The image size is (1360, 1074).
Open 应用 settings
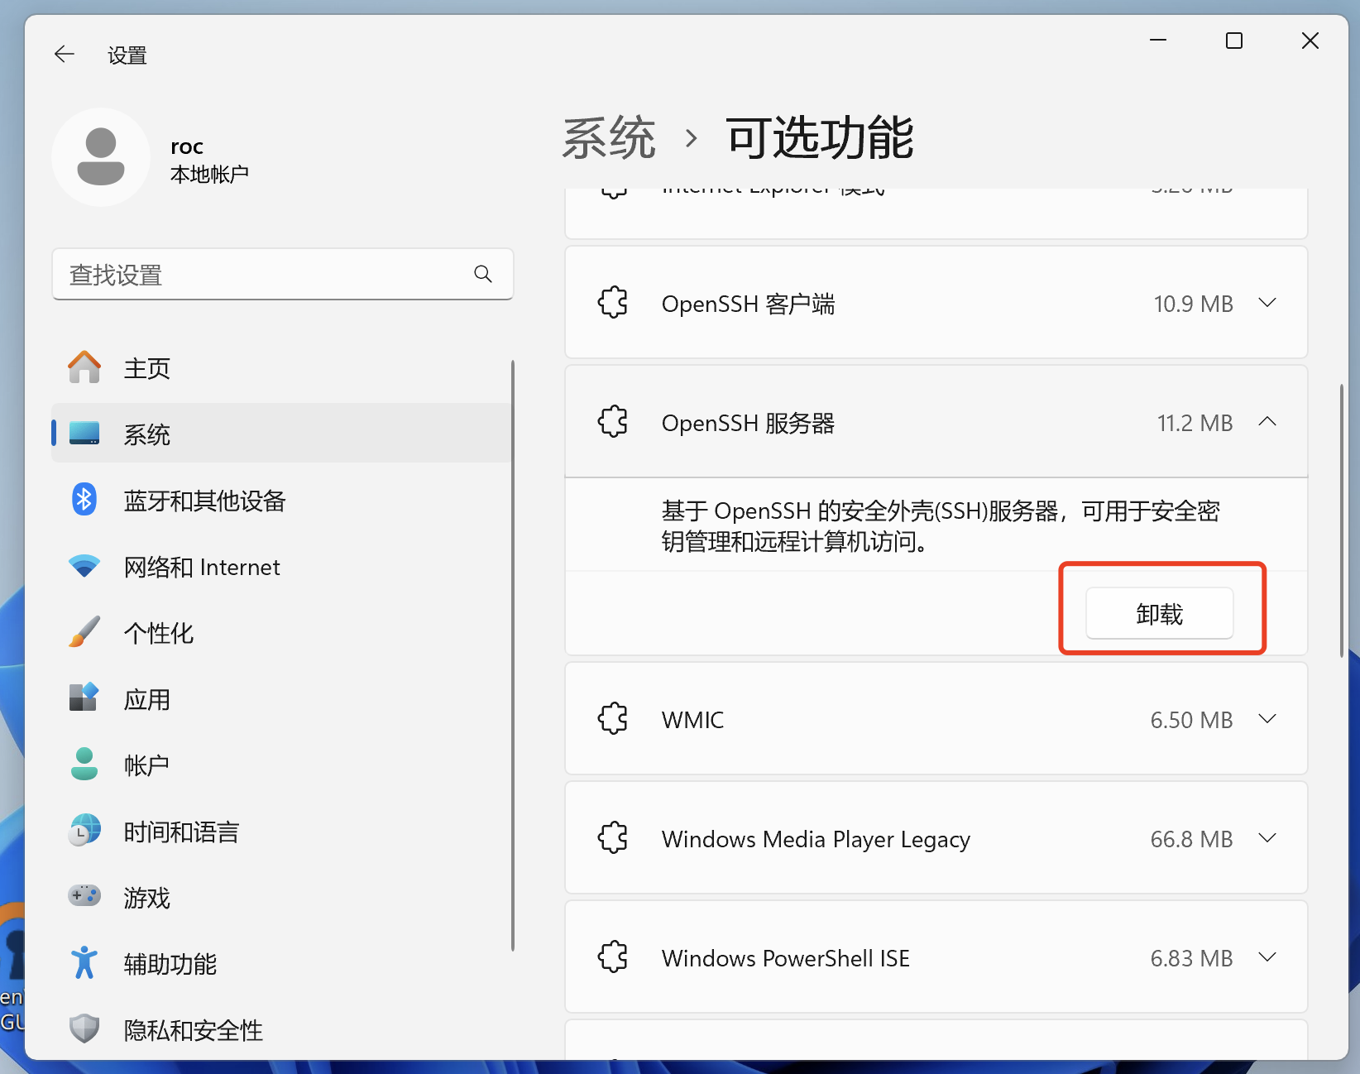282,698
